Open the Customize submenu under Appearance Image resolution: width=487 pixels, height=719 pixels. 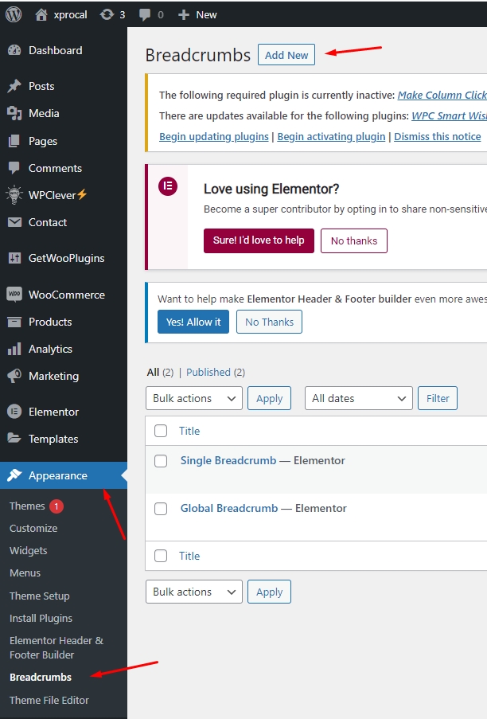pyautogui.click(x=33, y=528)
